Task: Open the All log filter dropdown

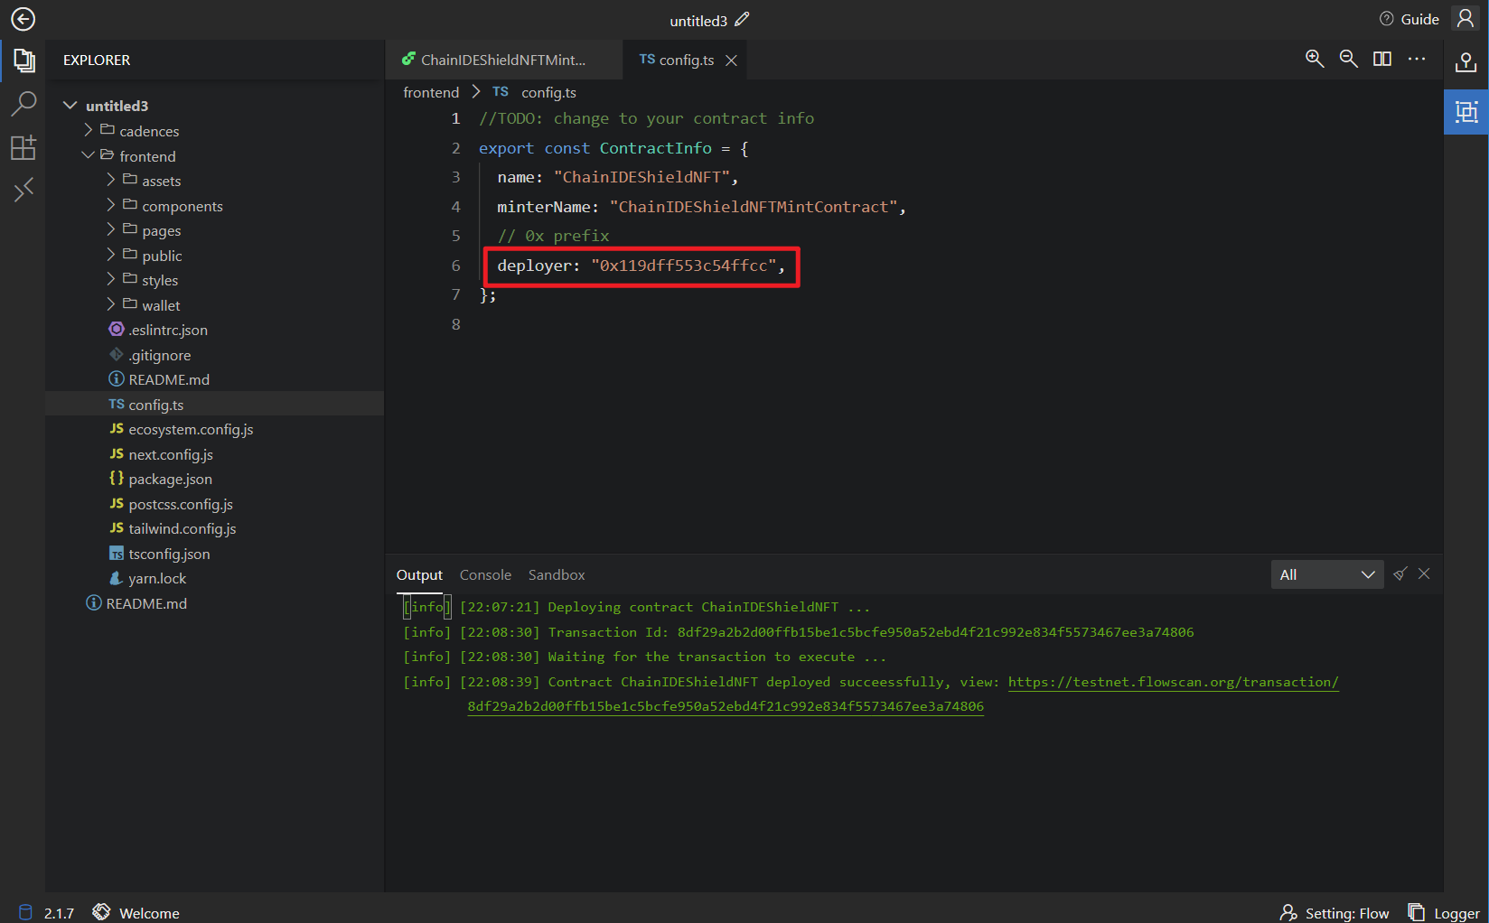Action: (1326, 574)
